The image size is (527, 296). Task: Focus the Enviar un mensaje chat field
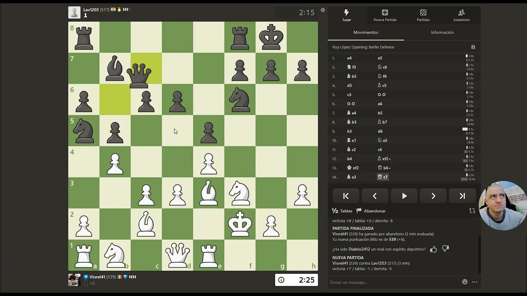(393, 282)
